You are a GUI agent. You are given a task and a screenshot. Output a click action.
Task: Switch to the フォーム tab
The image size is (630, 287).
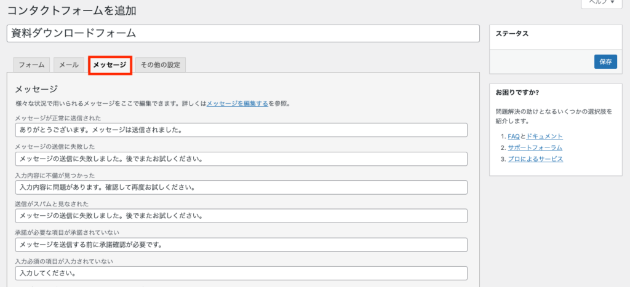[31, 65]
